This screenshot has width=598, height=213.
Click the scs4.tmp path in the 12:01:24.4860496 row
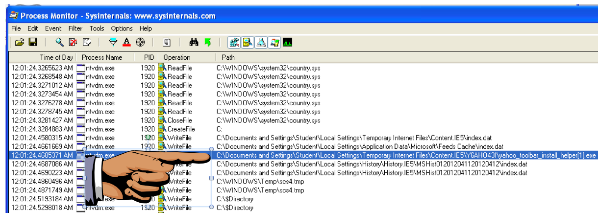260,182
